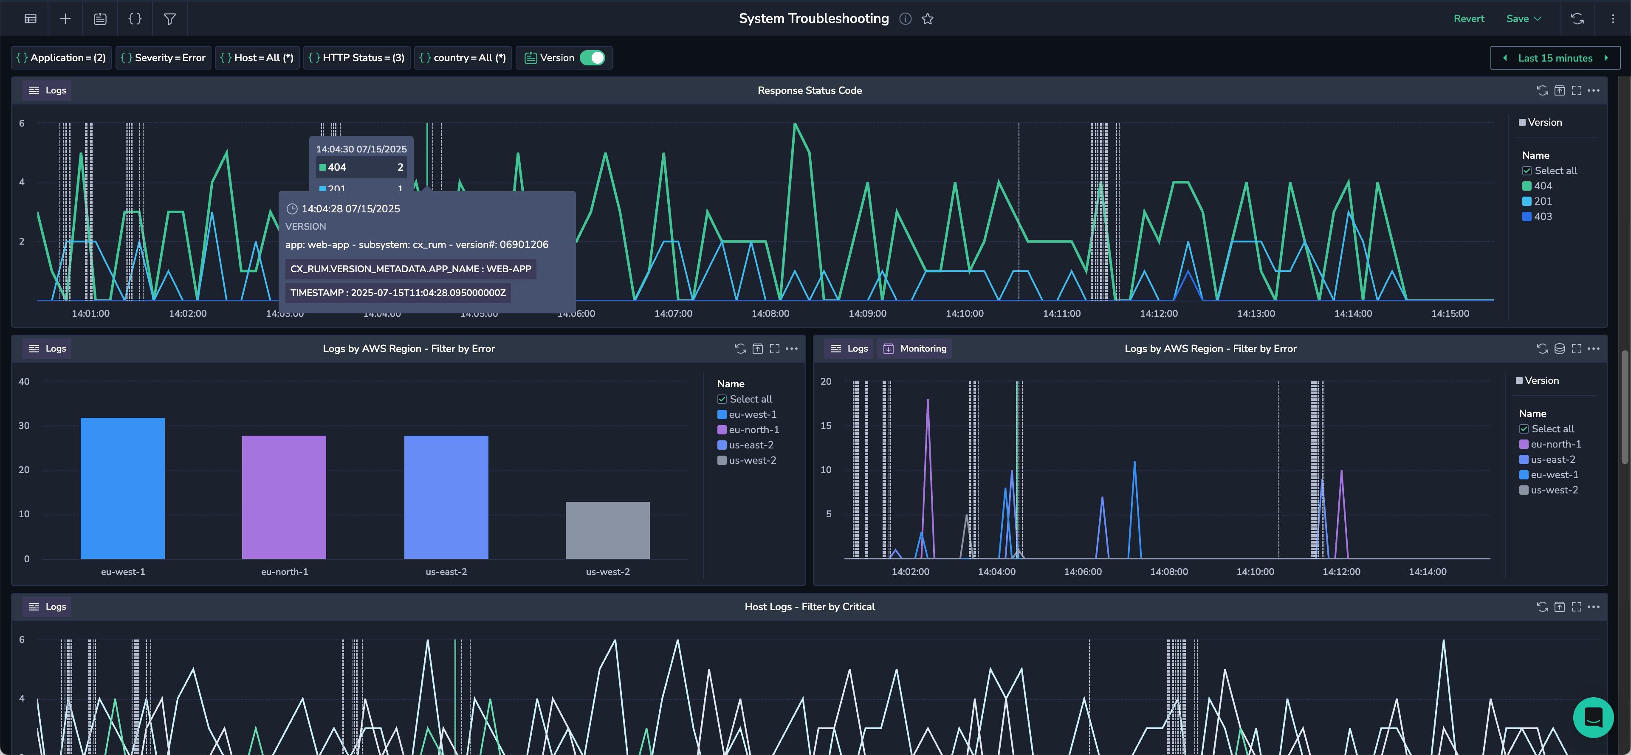Uncheck Select all in line chart region legend
1631x755 pixels.
tap(1524, 429)
